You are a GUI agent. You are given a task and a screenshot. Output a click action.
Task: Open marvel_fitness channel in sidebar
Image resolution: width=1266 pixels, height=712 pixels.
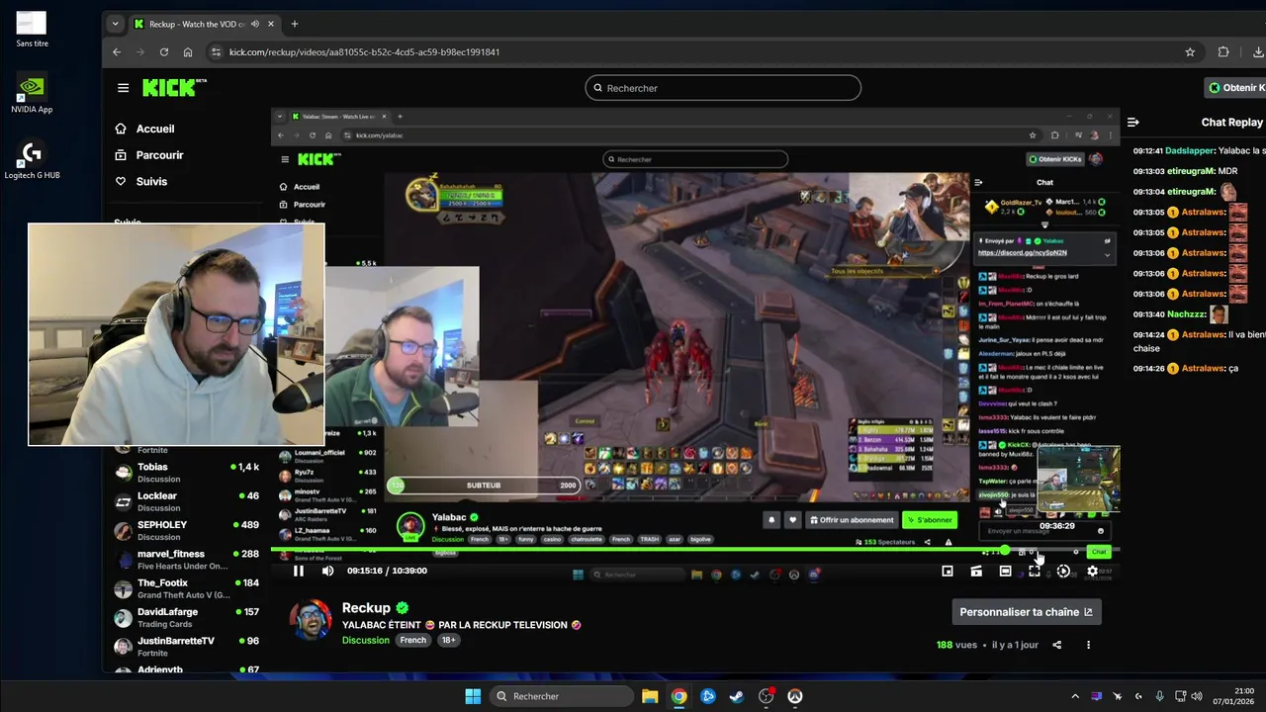(x=186, y=560)
